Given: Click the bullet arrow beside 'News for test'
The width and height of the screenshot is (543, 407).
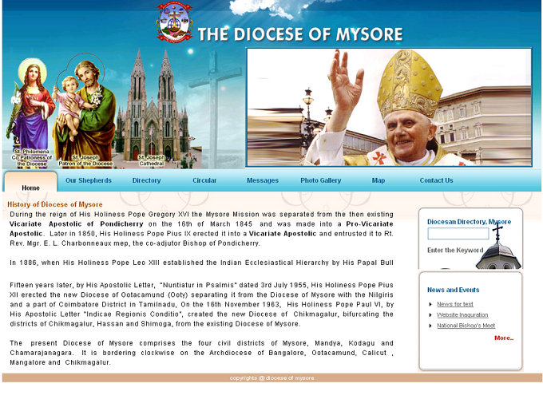Looking at the screenshot, I should pos(430,304).
